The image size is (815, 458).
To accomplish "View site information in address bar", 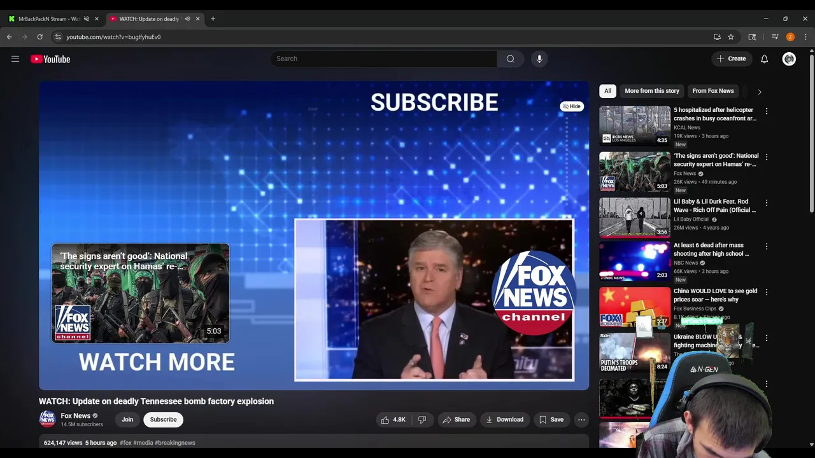I will 58,37.
